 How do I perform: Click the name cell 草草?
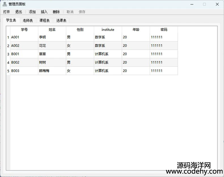(52, 54)
